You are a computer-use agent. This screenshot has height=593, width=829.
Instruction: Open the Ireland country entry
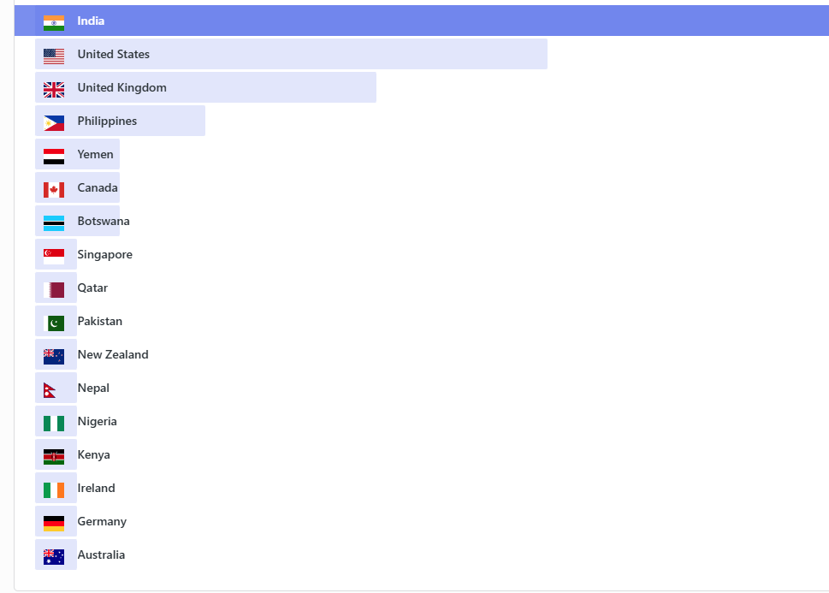[96, 489]
